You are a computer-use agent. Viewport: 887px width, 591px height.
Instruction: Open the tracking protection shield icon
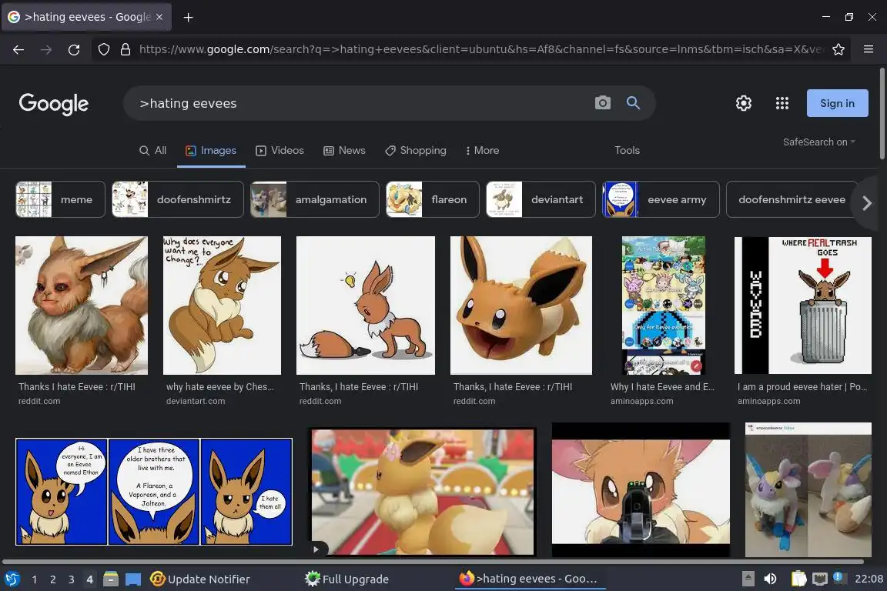(104, 50)
